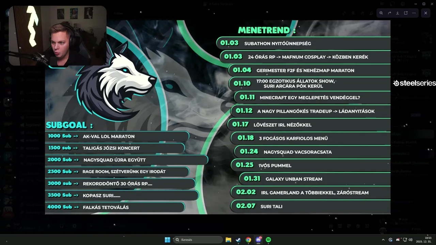This screenshot has height=245, width=436.
Task: Click the "MENETREND :" heading text
Action: 267,30
